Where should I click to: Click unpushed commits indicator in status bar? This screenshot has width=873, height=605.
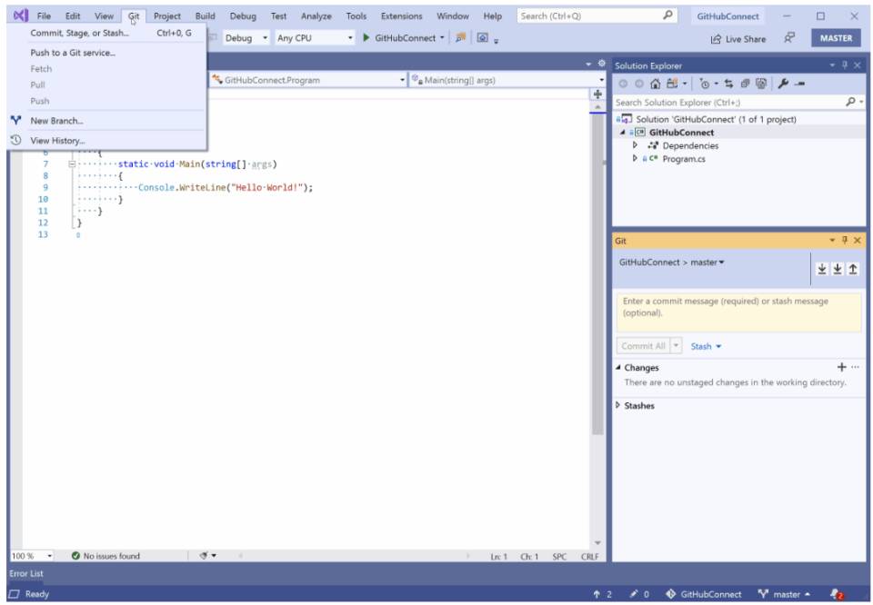coord(602,594)
